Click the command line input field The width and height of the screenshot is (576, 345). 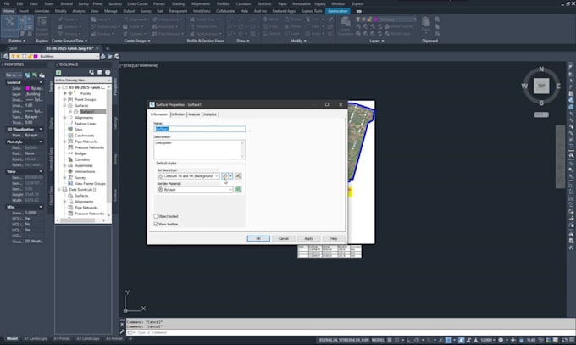(349, 332)
